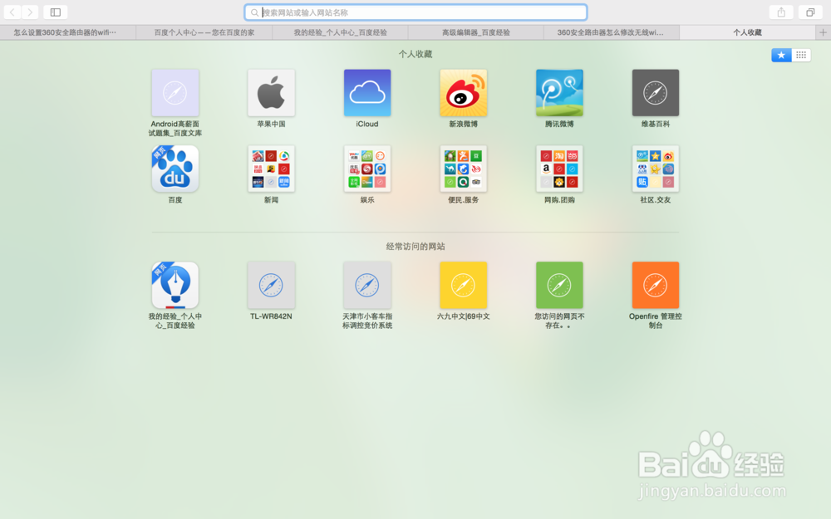This screenshot has width=831, height=519.
Task: Select the 个人收藏 tab
Action: pyautogui.click(x=748, y=32)
